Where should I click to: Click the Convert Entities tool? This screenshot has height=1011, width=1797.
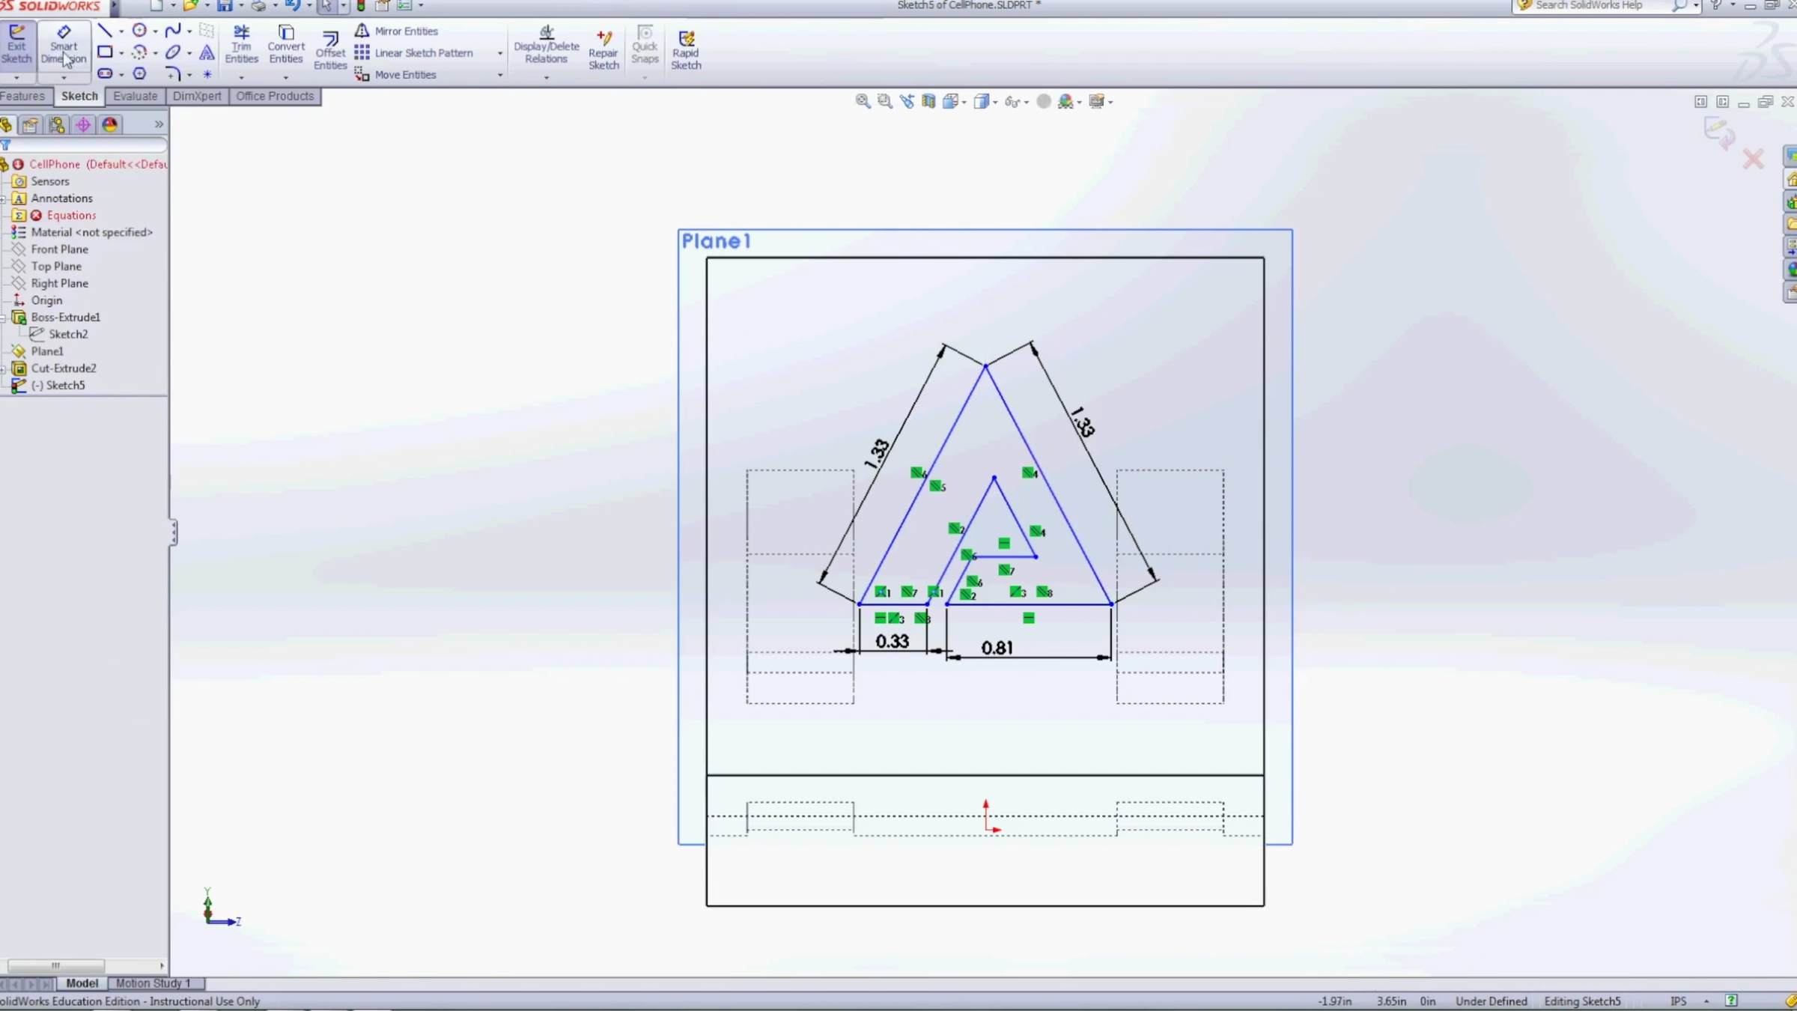click(x=286, y=45)
